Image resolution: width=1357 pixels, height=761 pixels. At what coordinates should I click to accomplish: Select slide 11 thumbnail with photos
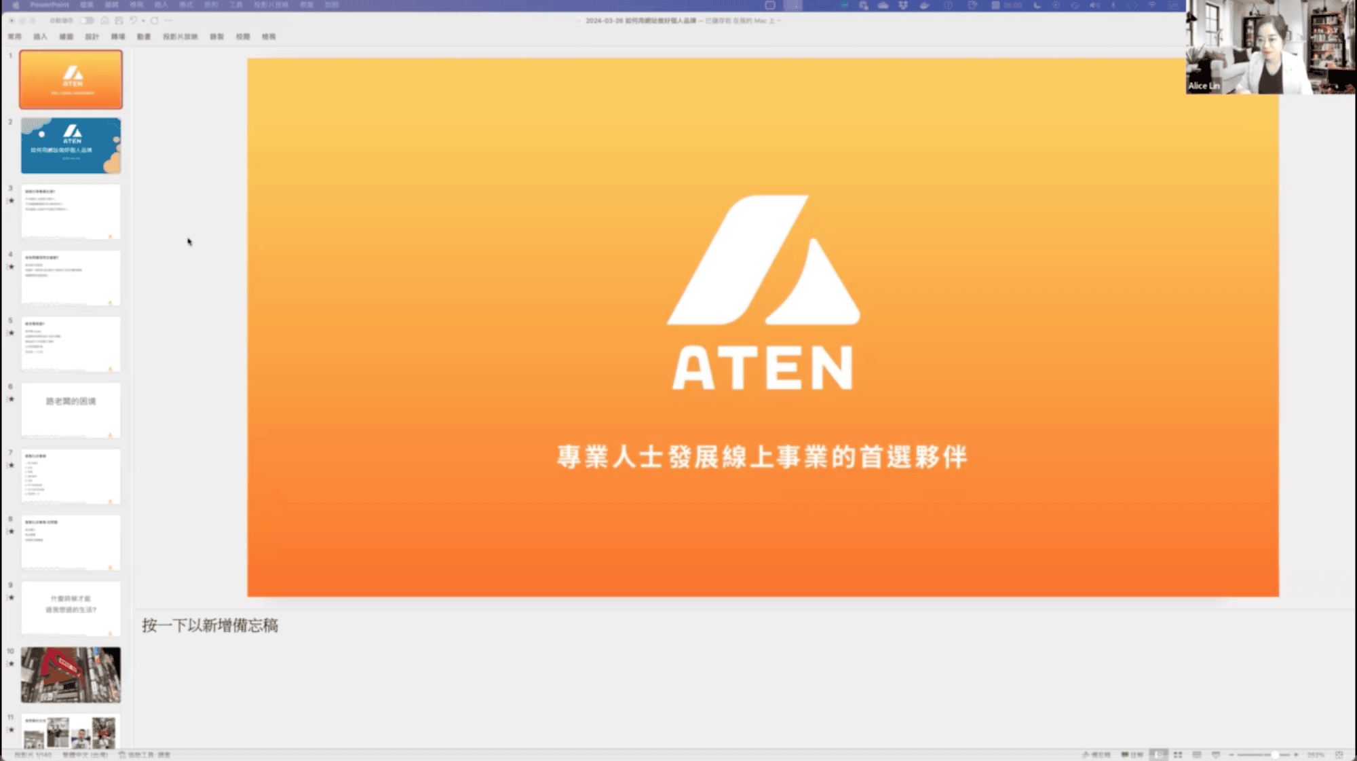71,731
